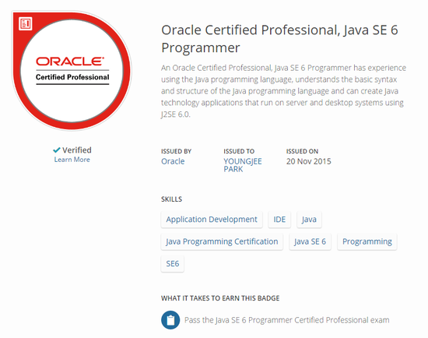Click the ISSUED BY label
The width and height of the screenshot is (428, 338).
[x=176, y=151]
